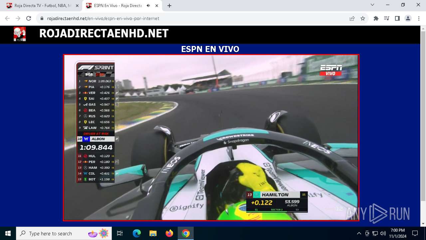This screenshot has height=240, width=426.
Task: Go back to the previous page
Action: (x=7, y=19)
